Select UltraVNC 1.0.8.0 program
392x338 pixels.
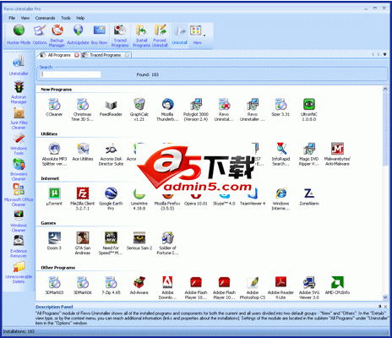point(309,110)
